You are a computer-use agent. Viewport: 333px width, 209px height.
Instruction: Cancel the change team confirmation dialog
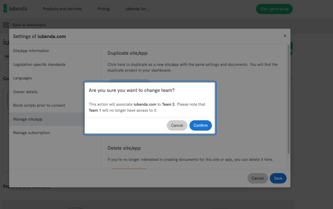[x=177, y=126]
